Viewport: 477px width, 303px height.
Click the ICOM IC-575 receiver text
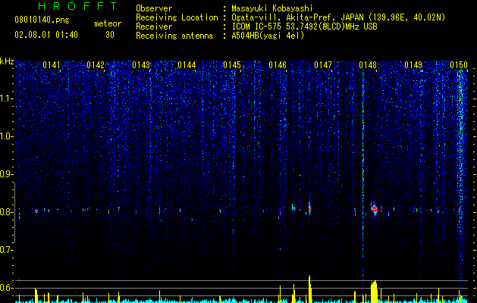tap(304, 27)
